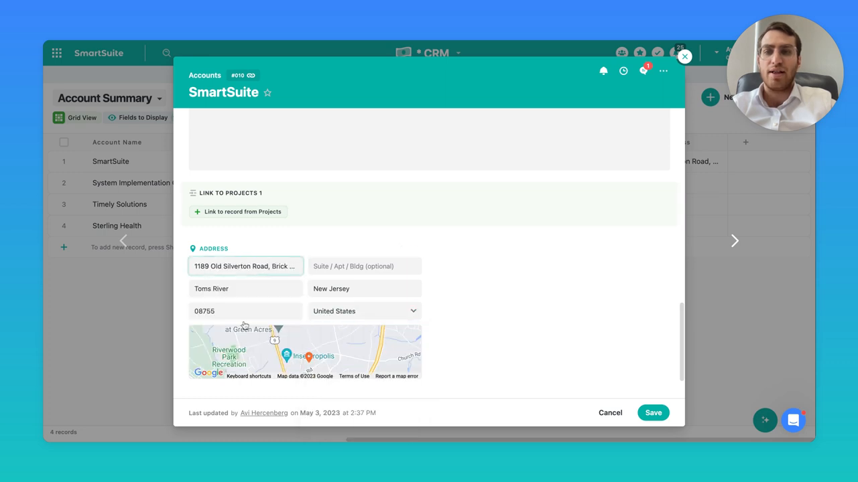Close the record dialog with X button

pos(684,57)
